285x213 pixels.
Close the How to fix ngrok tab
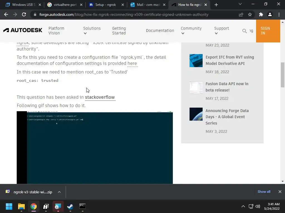(x=206, y=5)
